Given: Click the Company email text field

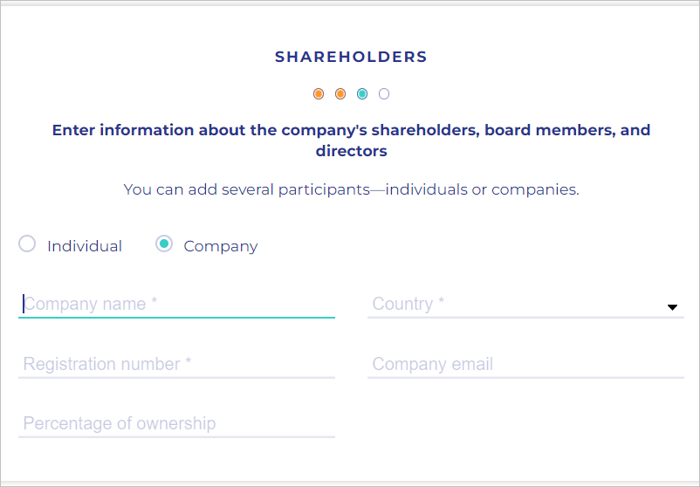Looking at the screenshot, I should (x=525, y=364).
